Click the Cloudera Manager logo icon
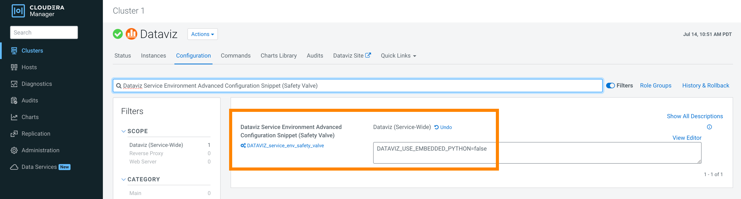Viewport: 741px width, 199px height. (18, 11)
